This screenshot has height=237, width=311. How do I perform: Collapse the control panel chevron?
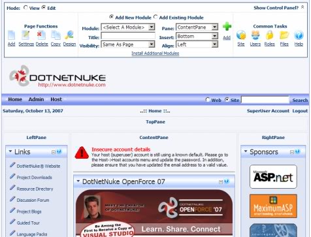(x=303, y=7)
